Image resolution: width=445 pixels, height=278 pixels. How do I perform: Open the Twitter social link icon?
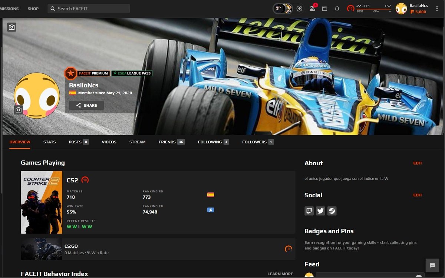320,211
